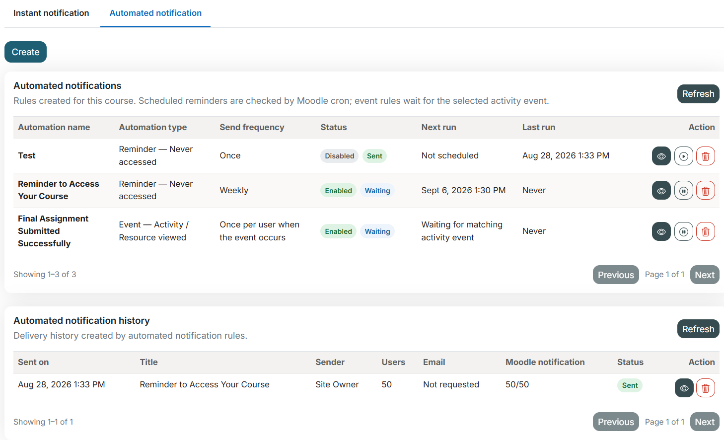Click the Disabled status badge for Test
The width and height of the screenshot is (724, 440).
click(339, 156)
